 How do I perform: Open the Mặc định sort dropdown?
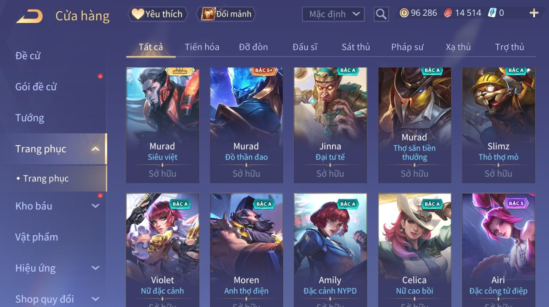pyautogui.click(x=333, y=14)
